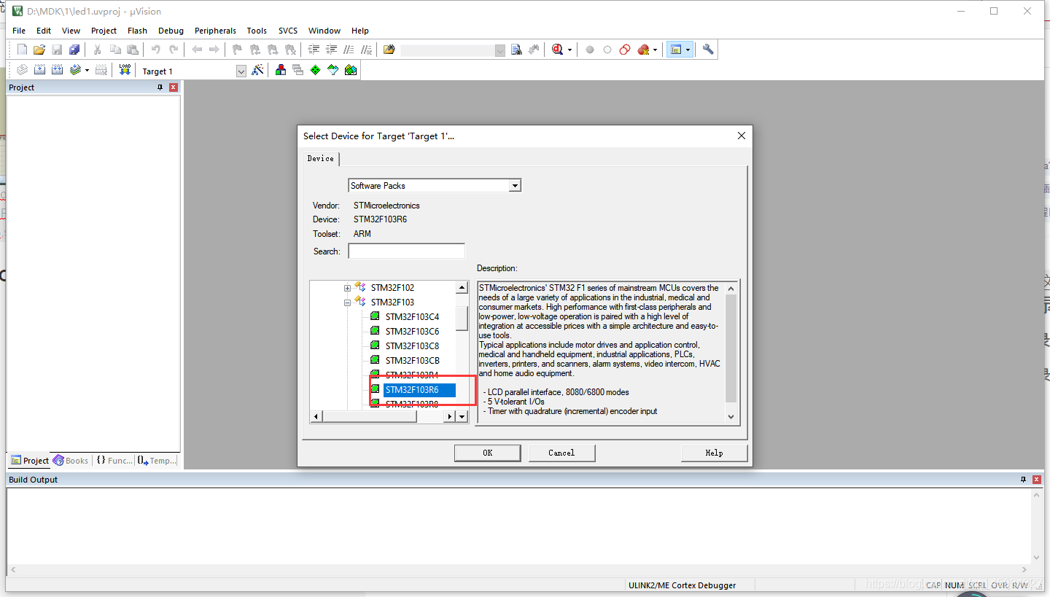
Task: Pin the Build Output panel
Action: coord(1023,480)
